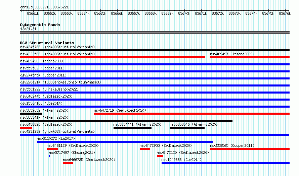Click nsv1049383 (Coe2014) label
The height and width of the screenshot is (176, 299).
tap(181, 160)
